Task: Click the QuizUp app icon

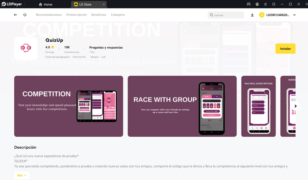Action: [x=26, y=48]
